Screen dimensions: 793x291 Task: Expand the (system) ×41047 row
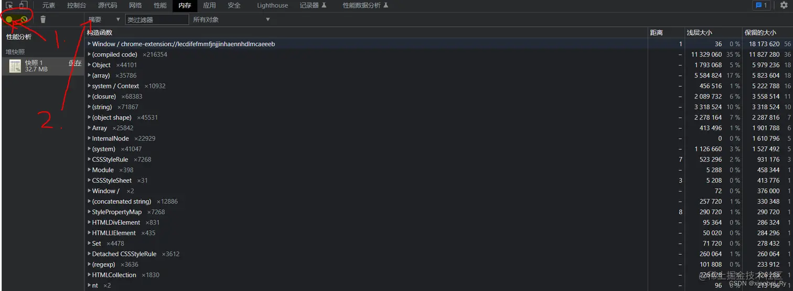point(89,149)
